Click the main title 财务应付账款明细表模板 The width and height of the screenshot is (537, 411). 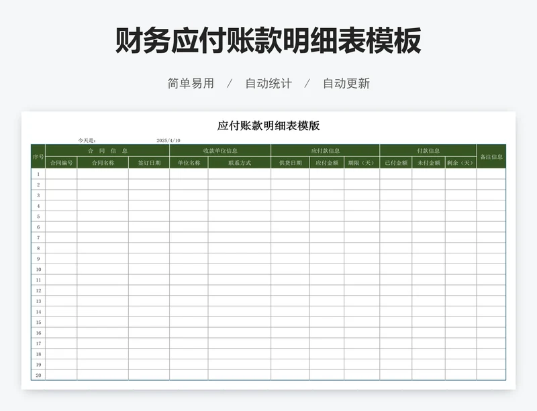coord(268,41)
